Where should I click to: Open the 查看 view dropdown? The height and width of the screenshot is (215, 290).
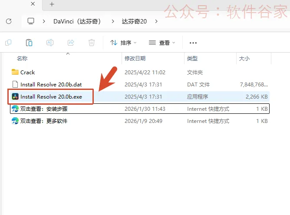pyautogui.click(x=162, y=43)
